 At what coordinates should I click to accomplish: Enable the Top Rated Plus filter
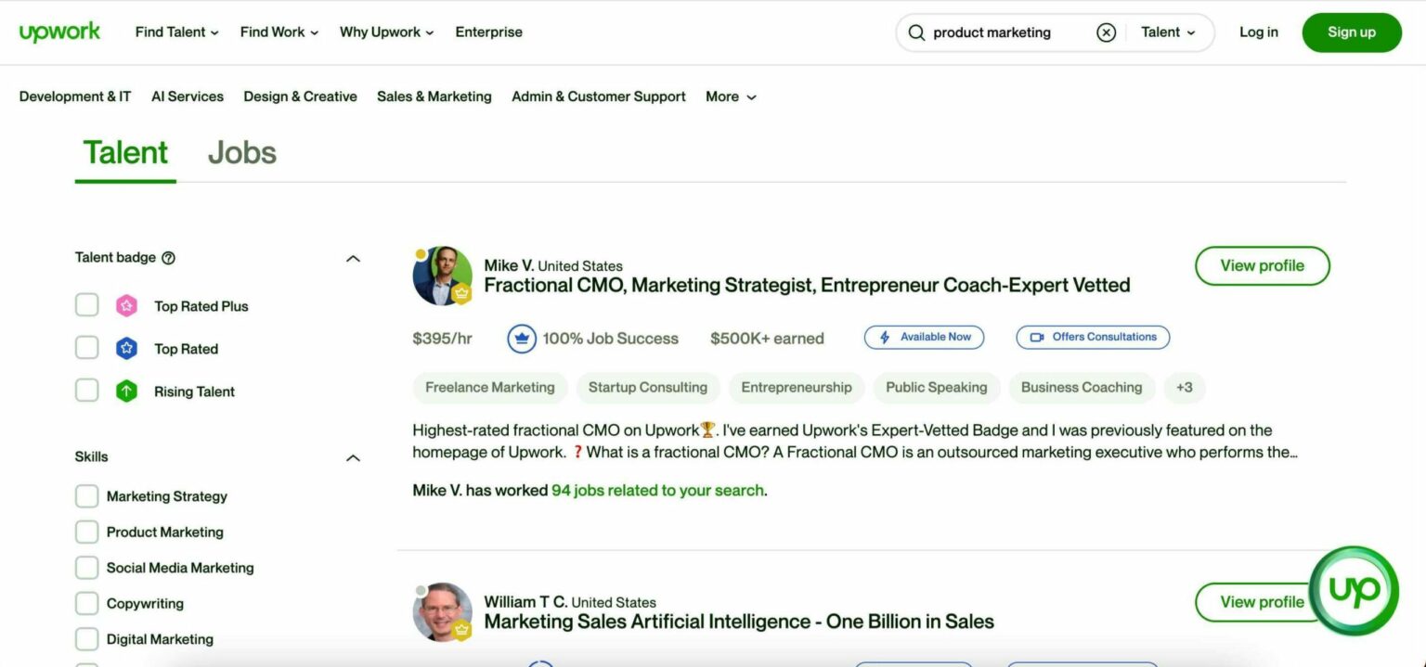86,304
